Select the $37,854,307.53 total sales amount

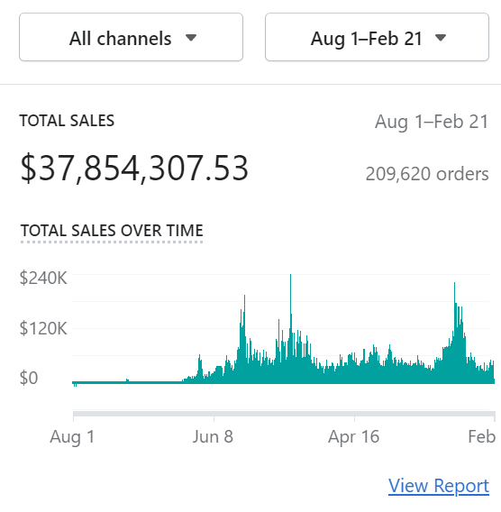point(134,168)
